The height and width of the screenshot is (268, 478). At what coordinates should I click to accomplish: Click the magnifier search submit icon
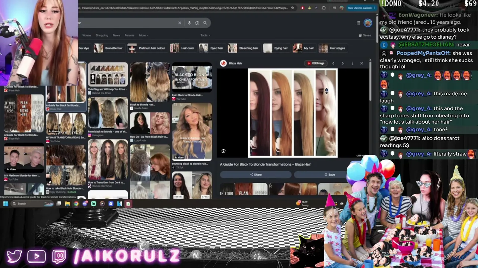coord(205,23)
